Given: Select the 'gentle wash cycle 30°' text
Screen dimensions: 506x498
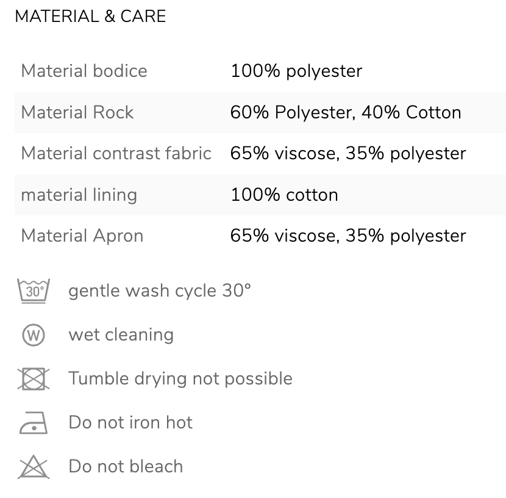Looking at the screenshot, I should click(x=159, y=290).
